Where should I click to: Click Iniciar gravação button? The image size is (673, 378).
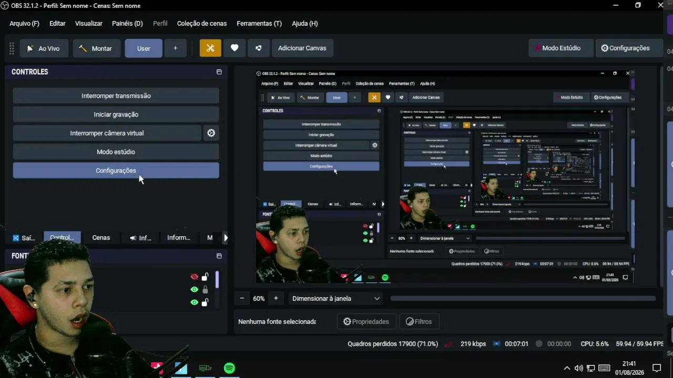coord(116,114)
